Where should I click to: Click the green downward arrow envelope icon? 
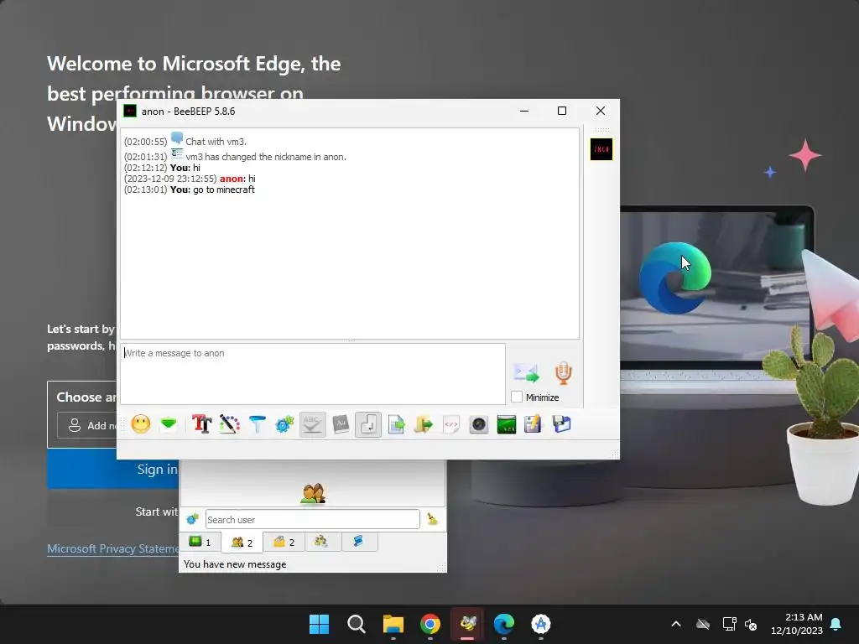[169, 424]
